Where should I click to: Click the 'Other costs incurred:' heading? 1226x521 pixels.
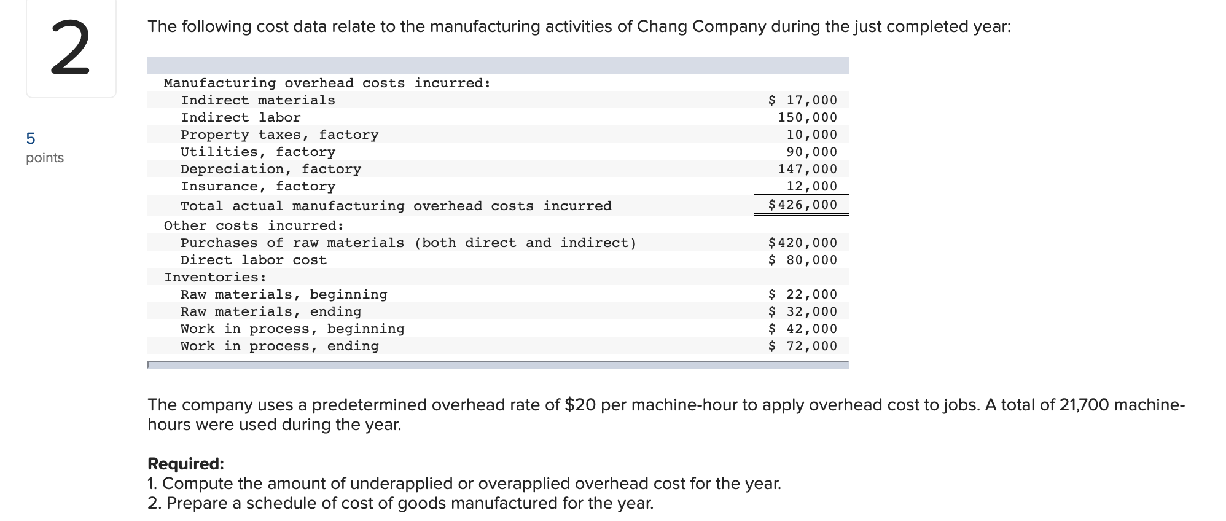pos(254,225)
